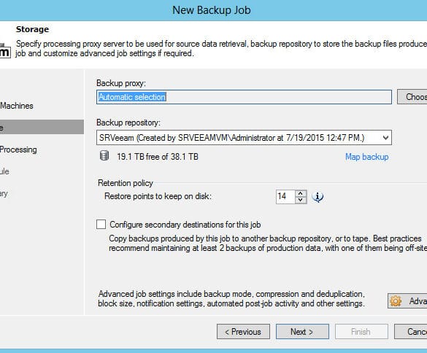Viewport: 427px width, 353px height.
Task: Enable Configure secondary destinations checkbox
Action: pyautogui.click(x=101, y=225)
